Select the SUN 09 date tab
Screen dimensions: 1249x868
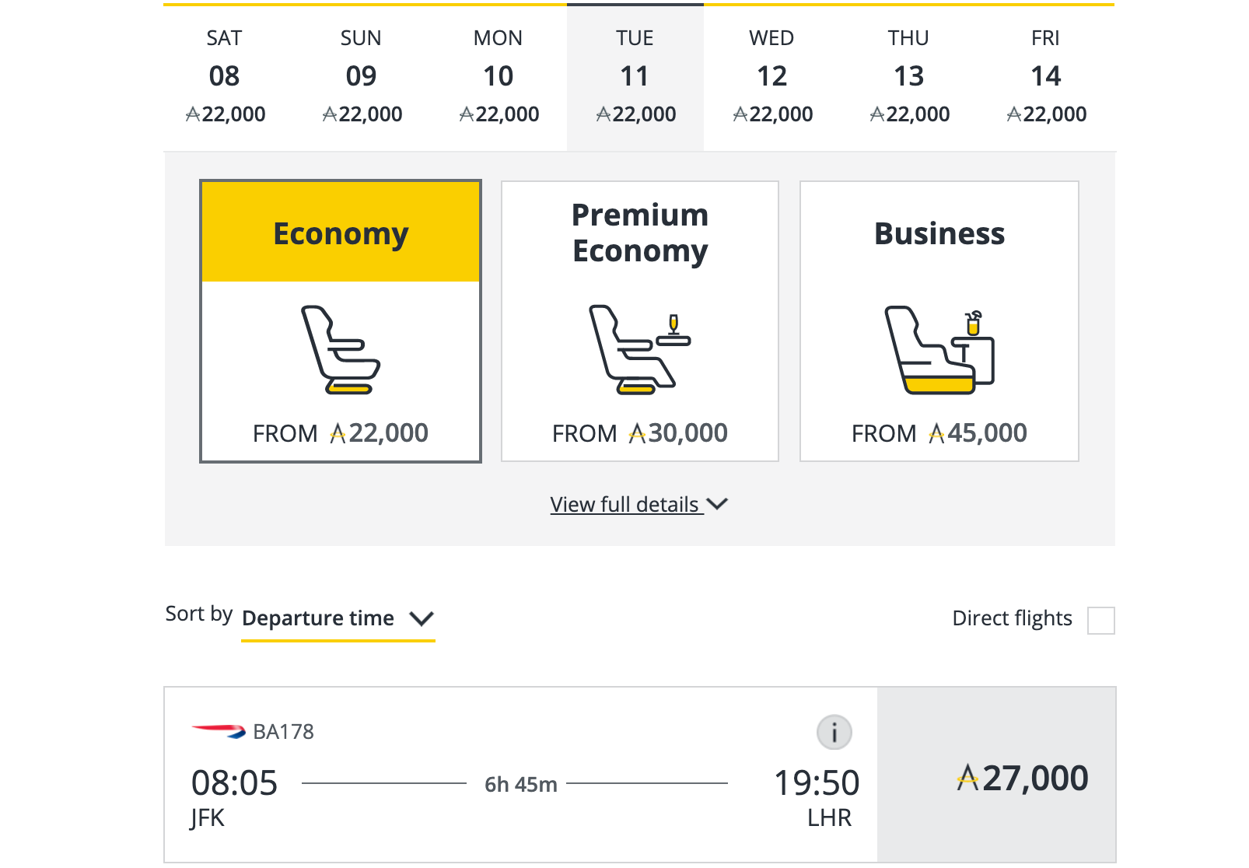tap(362, 77)
